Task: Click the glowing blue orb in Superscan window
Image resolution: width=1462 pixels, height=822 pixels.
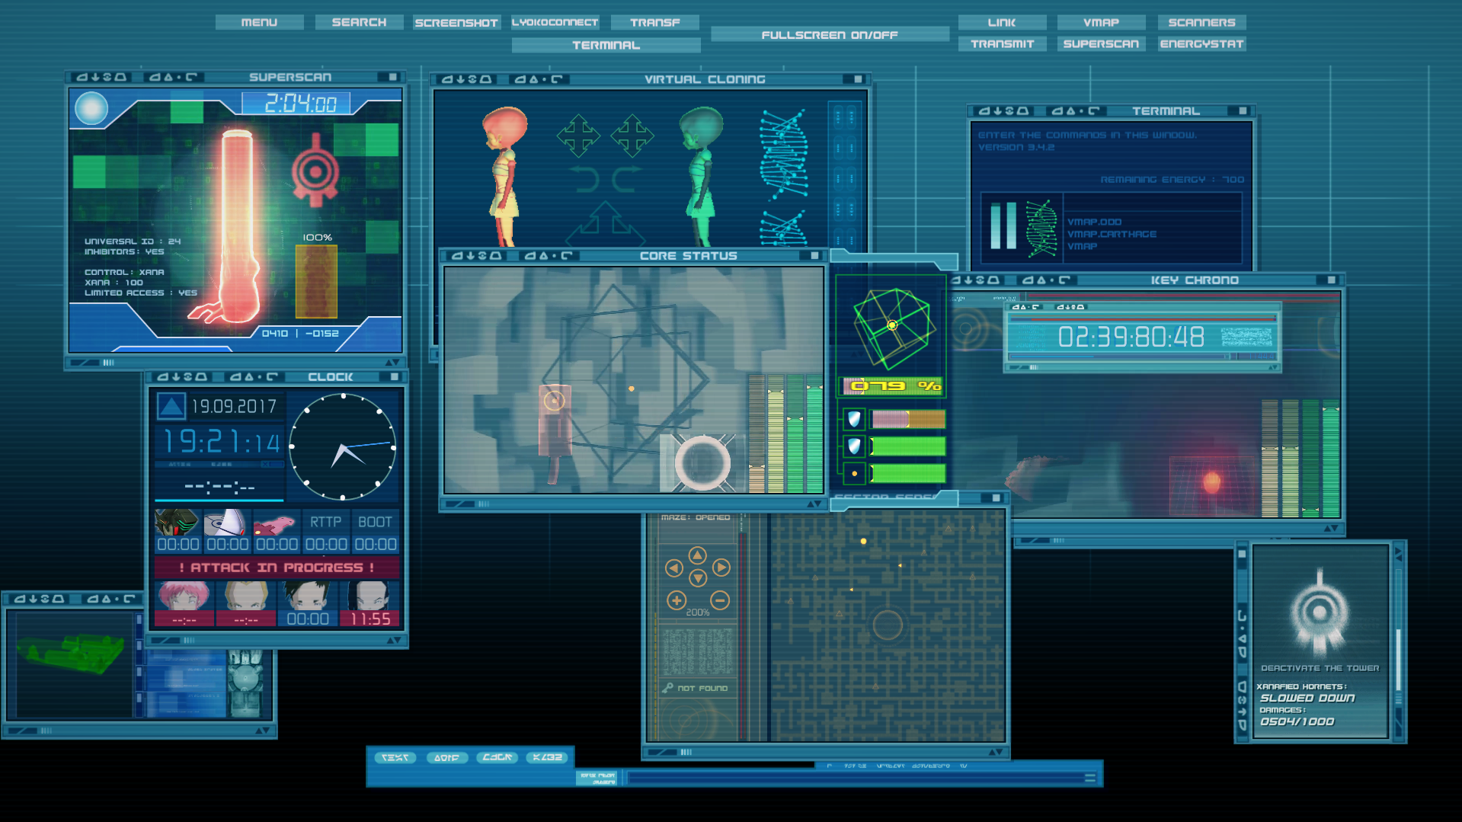Action: [x=91, y=108]
